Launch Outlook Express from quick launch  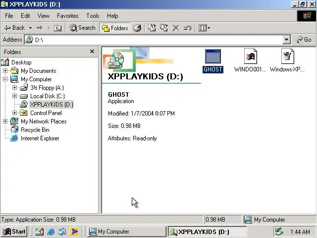pyautogui.click(x=62, y=232)
